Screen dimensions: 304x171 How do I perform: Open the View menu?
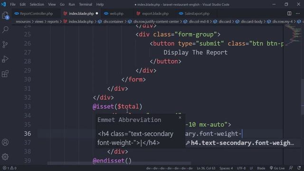tap(52, 4)
